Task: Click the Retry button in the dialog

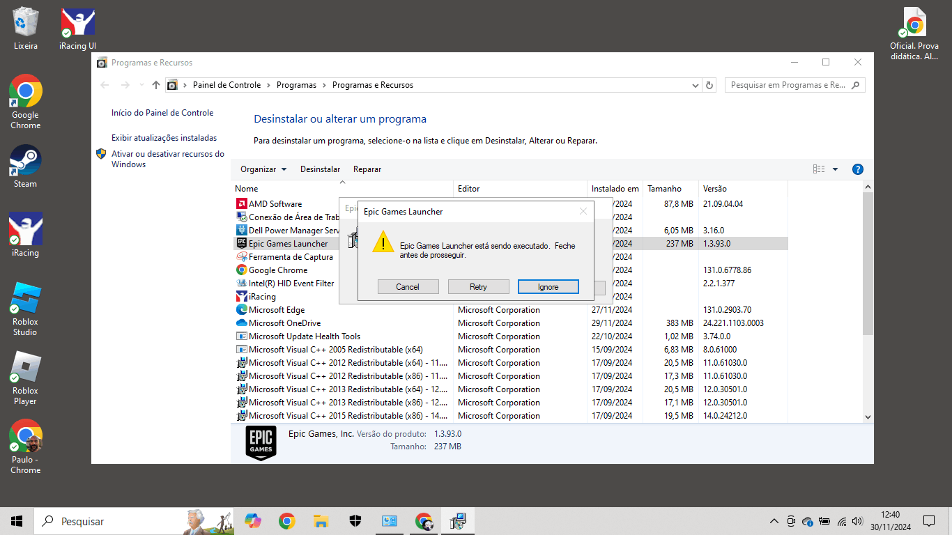Action: 478,287
